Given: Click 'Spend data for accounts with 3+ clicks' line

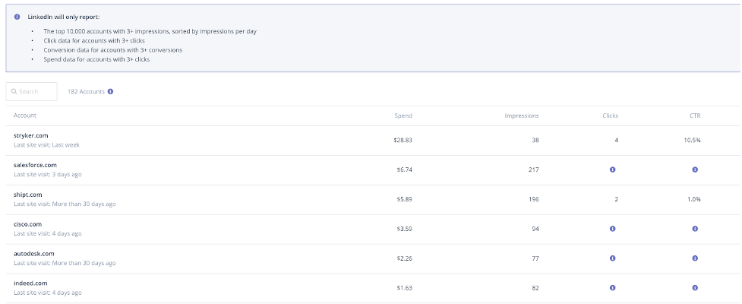Looking at the screenshot, I should coord(96,59).
